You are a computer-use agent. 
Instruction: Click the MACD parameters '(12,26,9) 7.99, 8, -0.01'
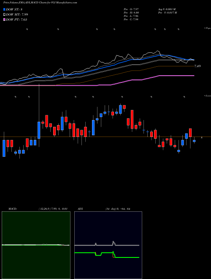point(53,208)
